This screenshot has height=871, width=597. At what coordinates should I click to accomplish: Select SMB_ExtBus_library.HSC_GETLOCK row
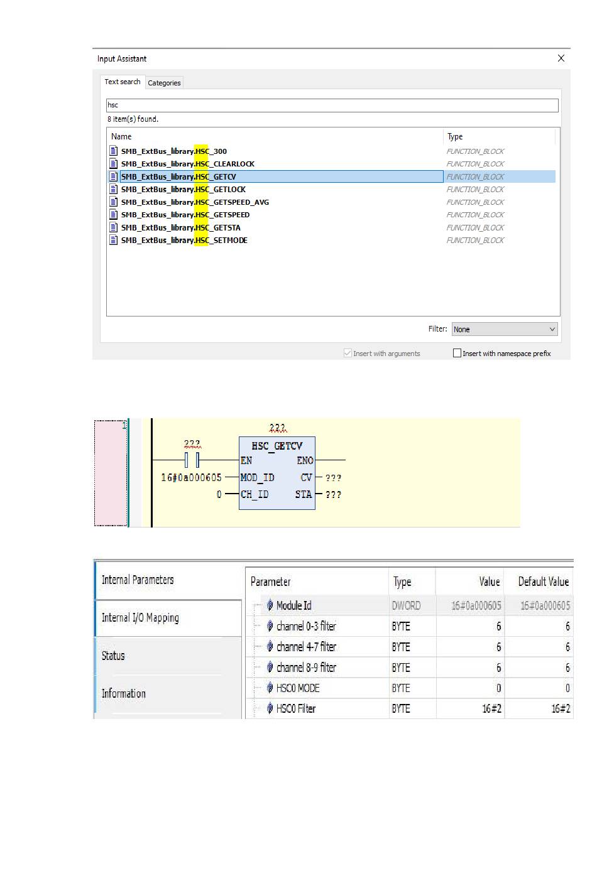click(x=332, y=189)
